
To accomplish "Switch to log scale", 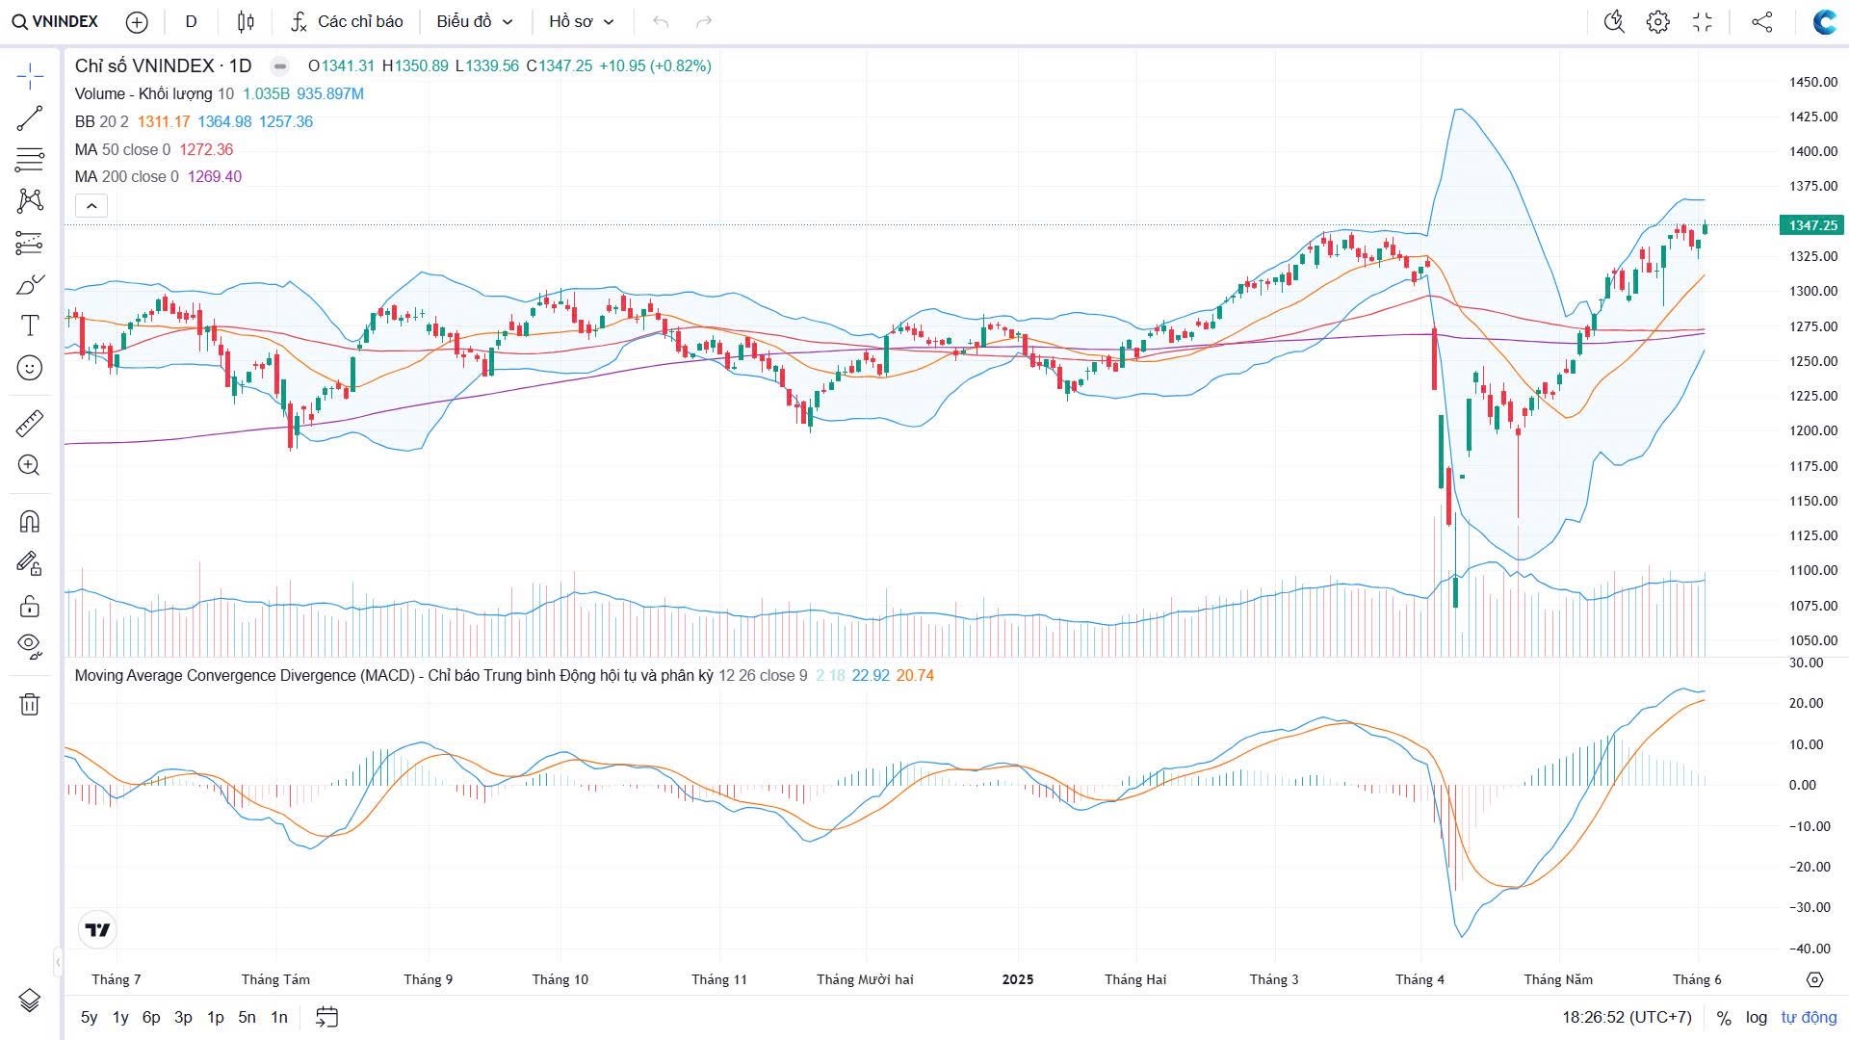I will [x=1756, y=1017].
